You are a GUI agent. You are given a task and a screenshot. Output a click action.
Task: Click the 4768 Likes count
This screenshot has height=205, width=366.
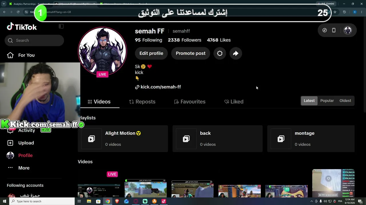click(x=219, y=40)
